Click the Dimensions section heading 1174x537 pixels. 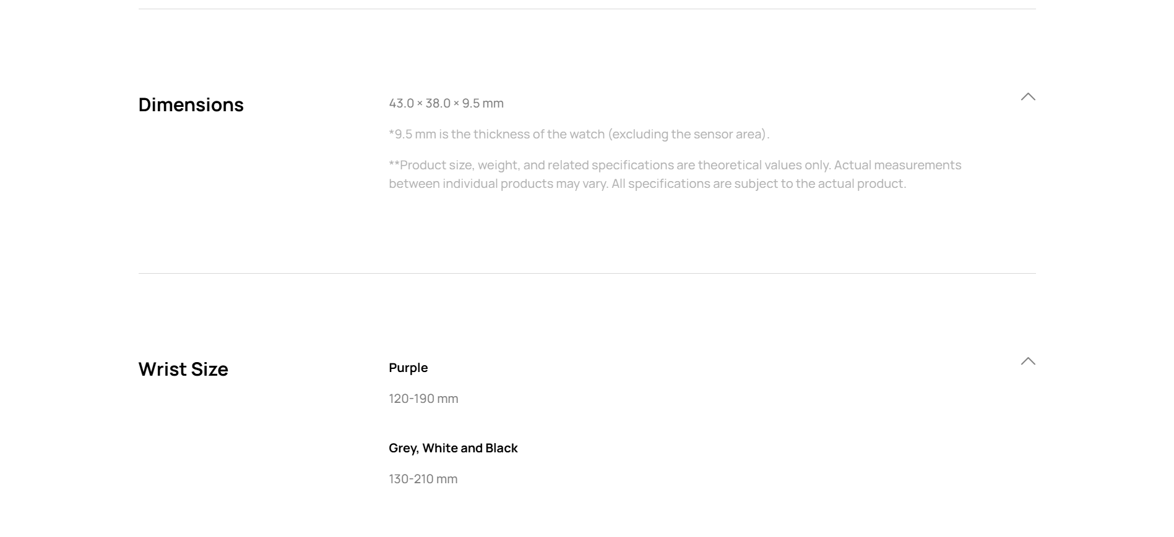coord(191,104)
